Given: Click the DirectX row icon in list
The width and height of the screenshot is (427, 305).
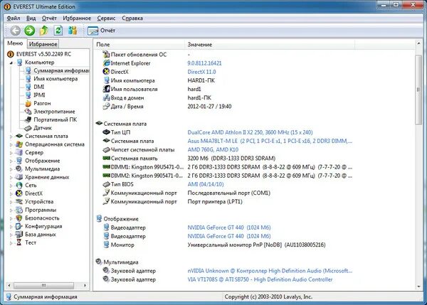Looking at the screenshot, I should pyautogui.click(x=106, y=72).
